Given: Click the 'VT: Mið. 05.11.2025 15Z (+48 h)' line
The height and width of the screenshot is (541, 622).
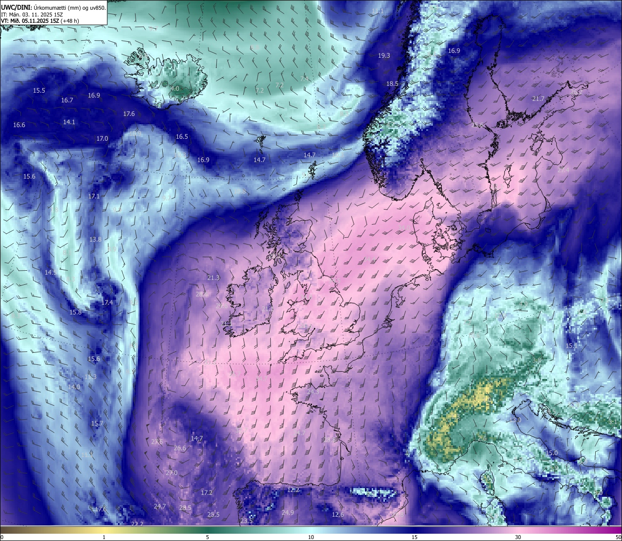Looking at the screenshot, I should click(40, 21).
